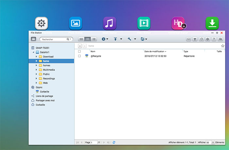229x150 pixels.
Task: Click the rightmost panel toggle toolbar icon
Action: coord(220,39)
